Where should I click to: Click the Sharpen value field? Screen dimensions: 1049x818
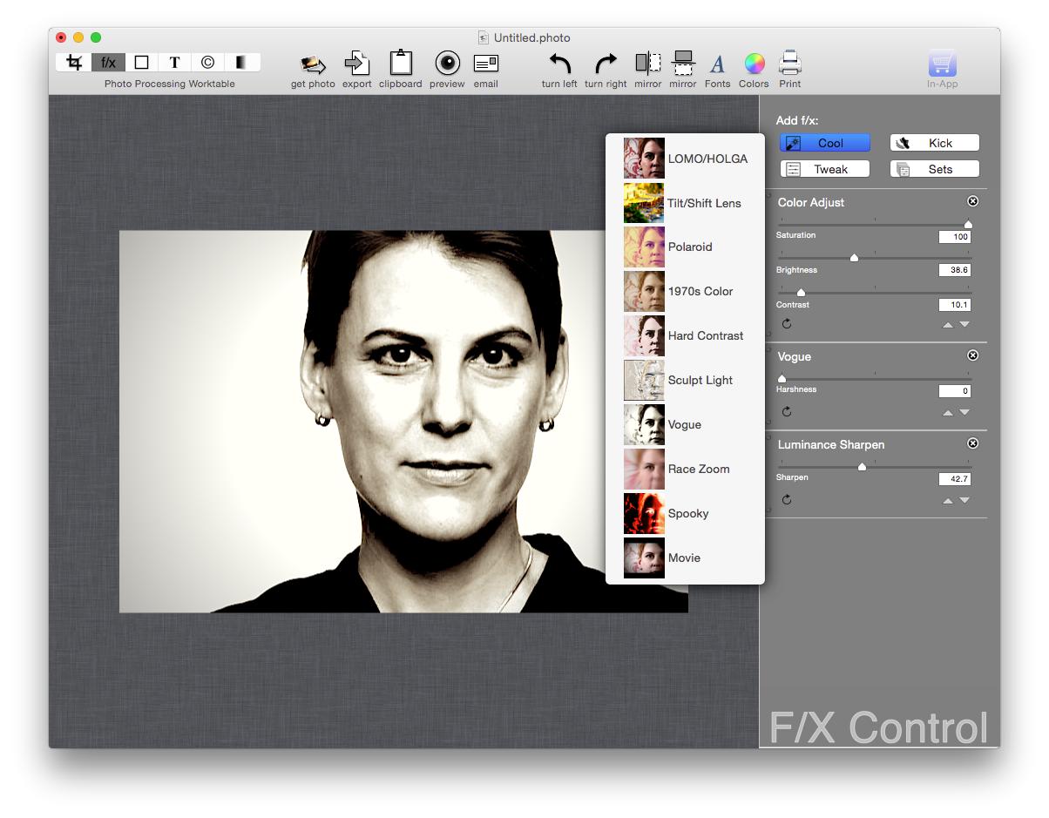pyautogui.click(x=955, y=479)
